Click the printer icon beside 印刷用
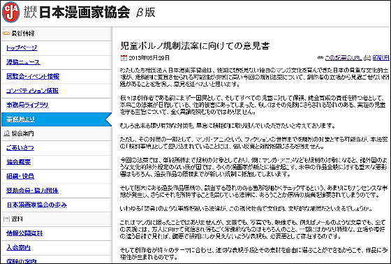 (x=367, y=58)
